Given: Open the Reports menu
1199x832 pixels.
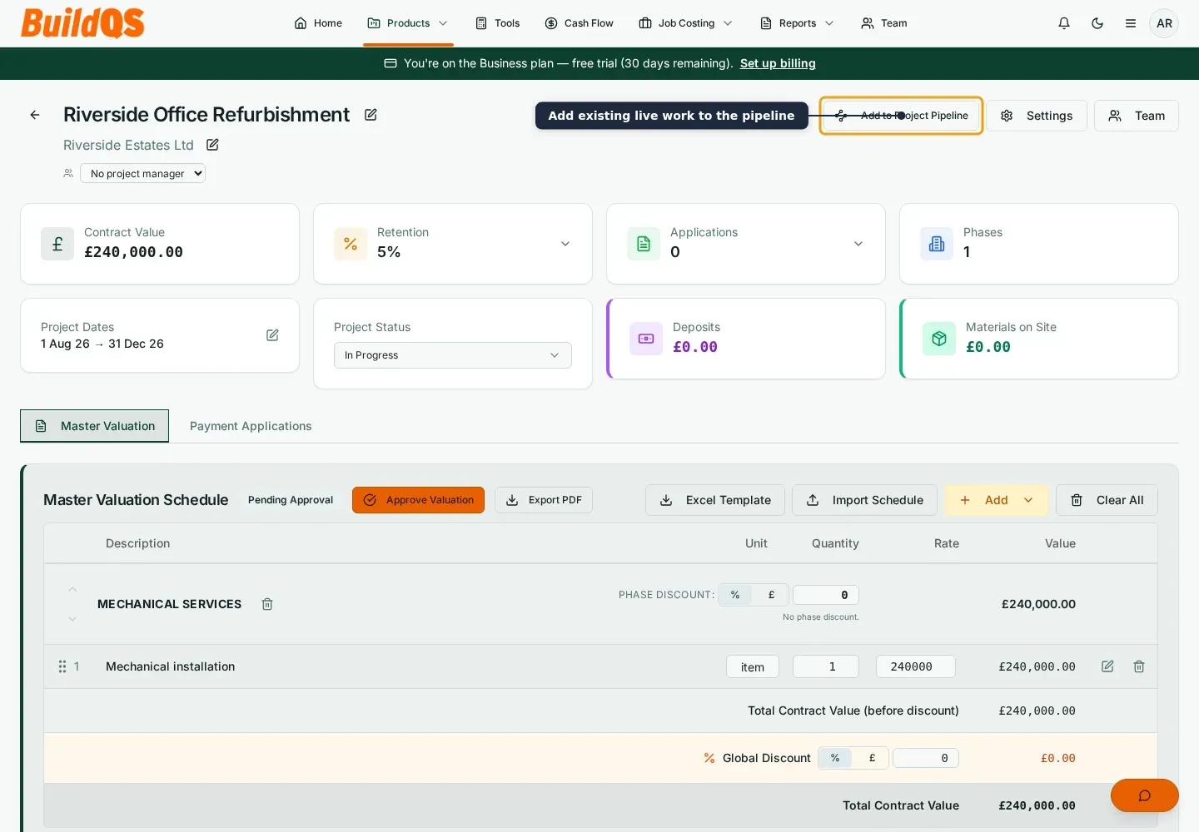Looking at the screenshot, I should [x=797, y=23].
